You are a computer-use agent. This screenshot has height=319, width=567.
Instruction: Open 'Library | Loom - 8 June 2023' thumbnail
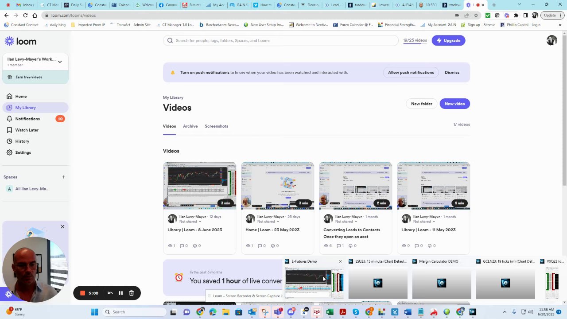(x=199, y=186)
